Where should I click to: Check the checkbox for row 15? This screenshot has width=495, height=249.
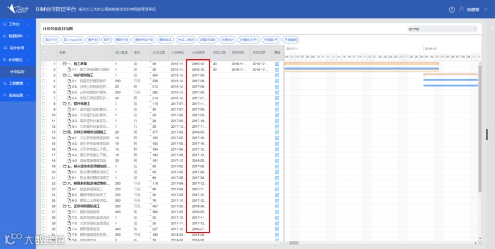(44, 144)
